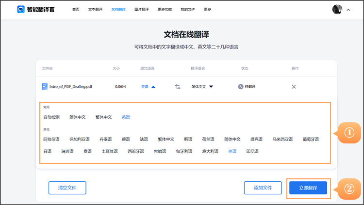The image size is (364, 205).
Task: Click the 添加文件 button
Action: (263, 188)
